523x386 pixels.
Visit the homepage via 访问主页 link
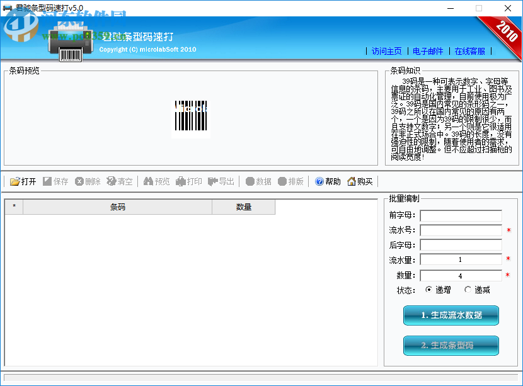[x=386, y=52]
